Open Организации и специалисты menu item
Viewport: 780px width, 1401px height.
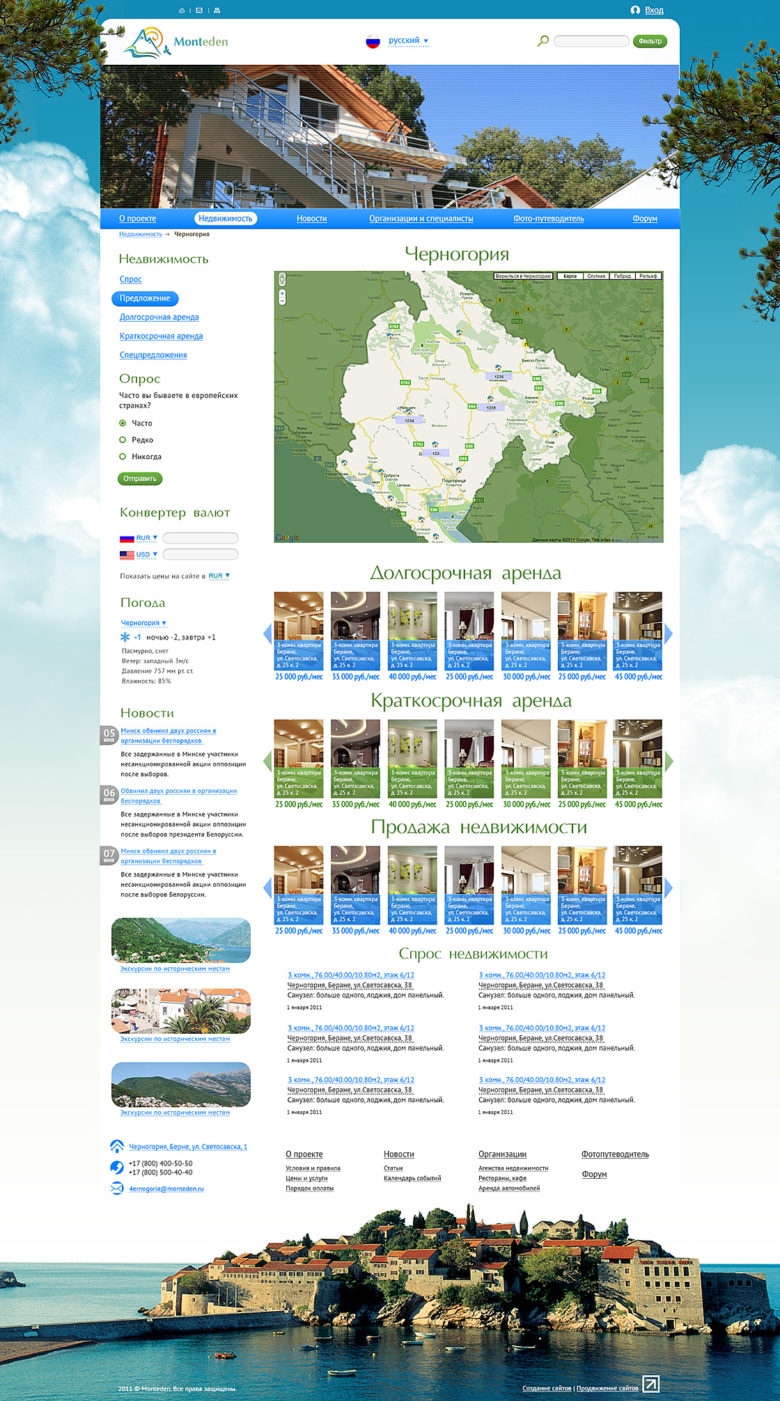click(421, 219)
